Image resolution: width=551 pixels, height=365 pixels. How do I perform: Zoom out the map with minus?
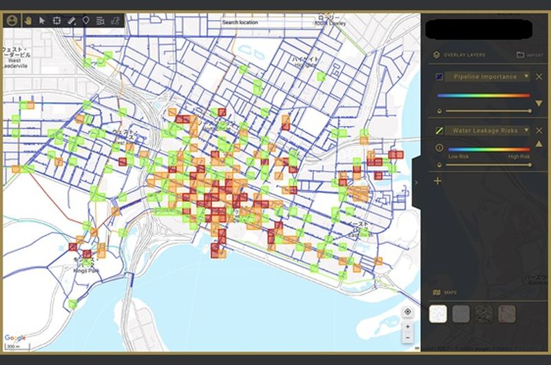(408, 337)
